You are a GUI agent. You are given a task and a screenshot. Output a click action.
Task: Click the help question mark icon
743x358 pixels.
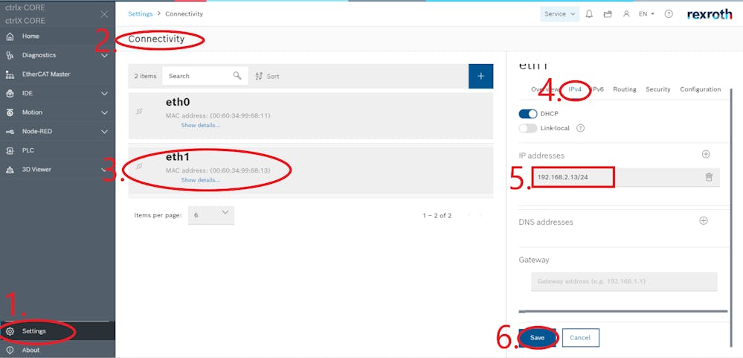(669, 14)
